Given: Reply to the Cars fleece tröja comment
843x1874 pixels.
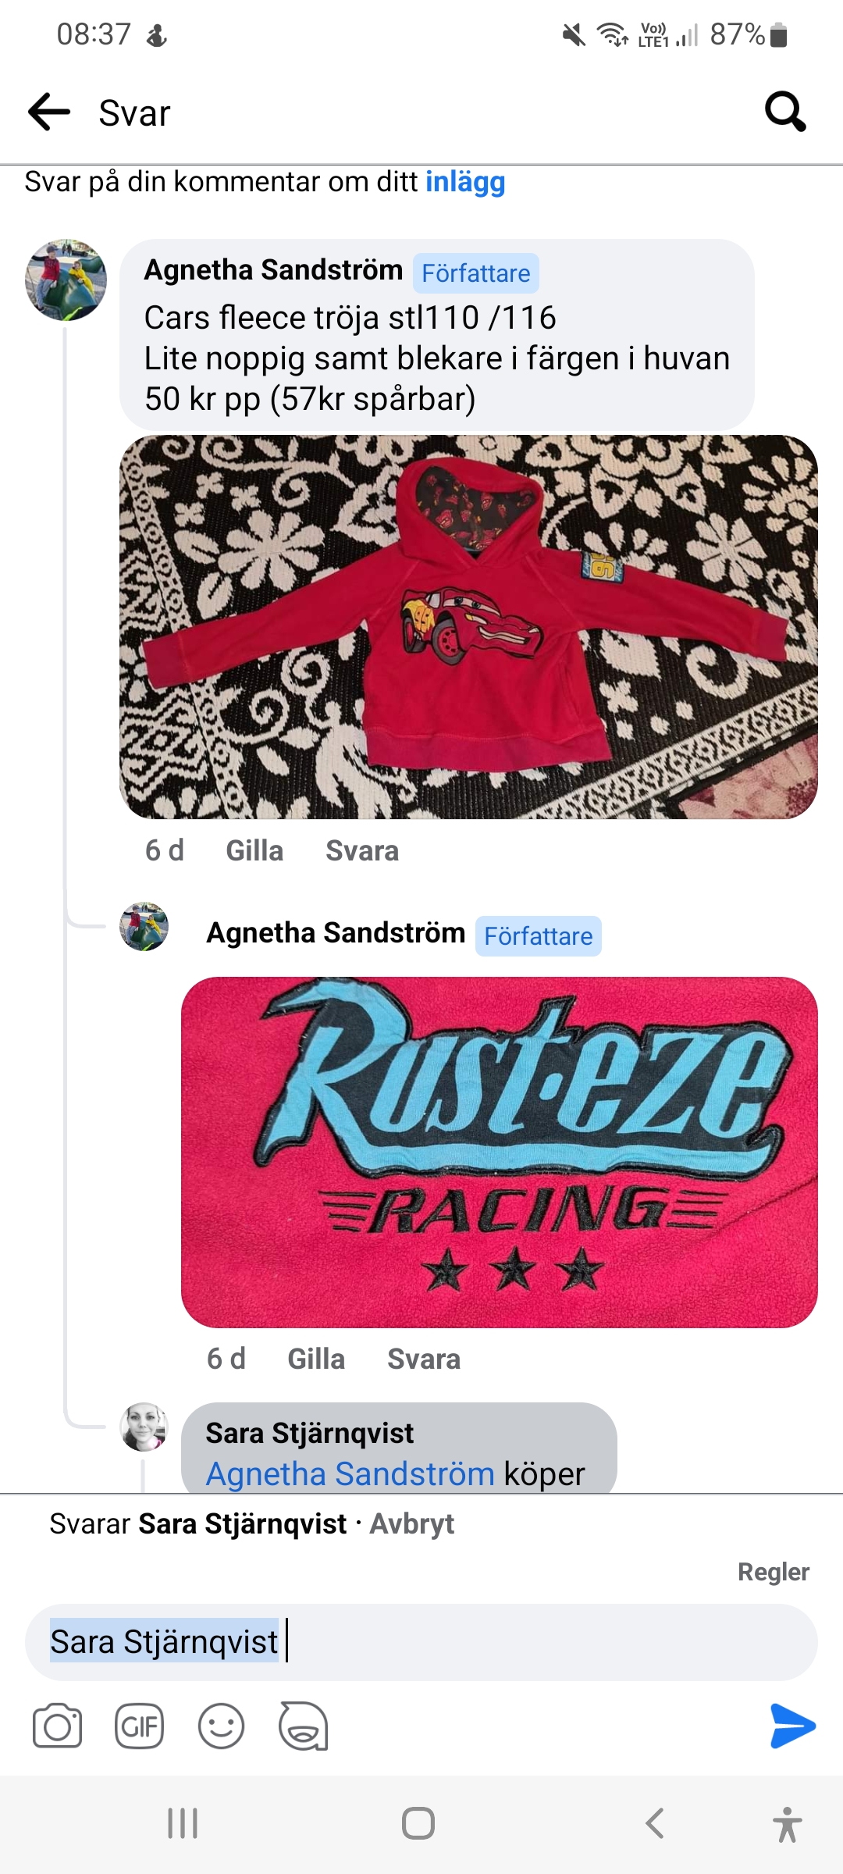Looking at the screenshot, I should click(362, 850).
